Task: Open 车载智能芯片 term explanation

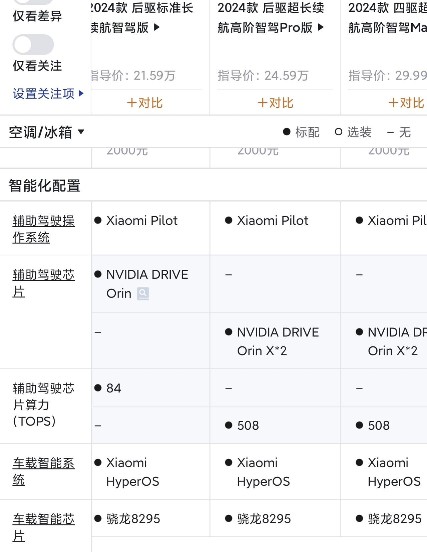Action: [44, 527]
